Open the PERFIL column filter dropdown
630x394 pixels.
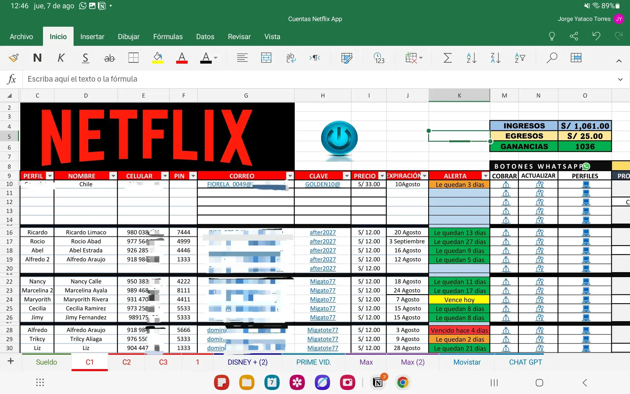tap(50, 176)
